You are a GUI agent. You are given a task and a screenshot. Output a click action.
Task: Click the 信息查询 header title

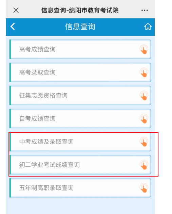tap(80, 27)
